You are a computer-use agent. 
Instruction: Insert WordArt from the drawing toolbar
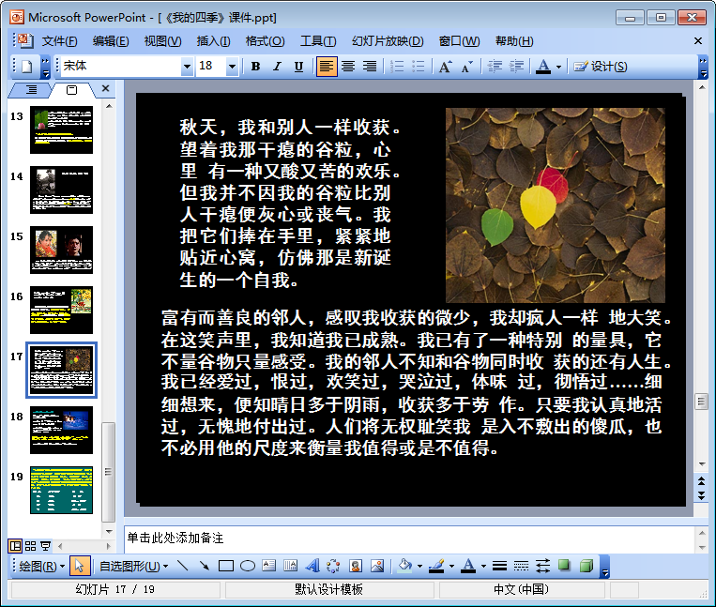(312, 566)
